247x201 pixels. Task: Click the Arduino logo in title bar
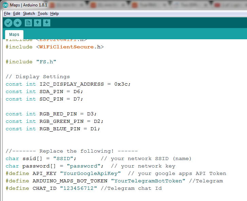click(x=5, y=5)
